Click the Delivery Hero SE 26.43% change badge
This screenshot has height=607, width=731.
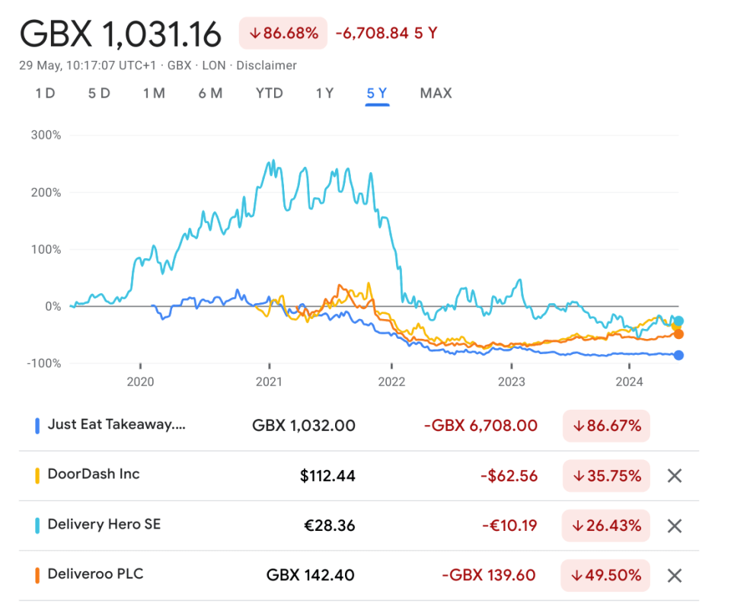click(606, 526)
